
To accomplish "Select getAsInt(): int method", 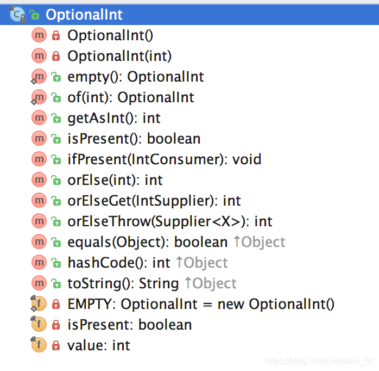I will click(x=114, y=118).
